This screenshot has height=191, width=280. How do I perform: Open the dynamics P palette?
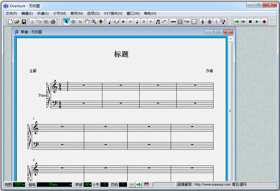tap(151, 22)
